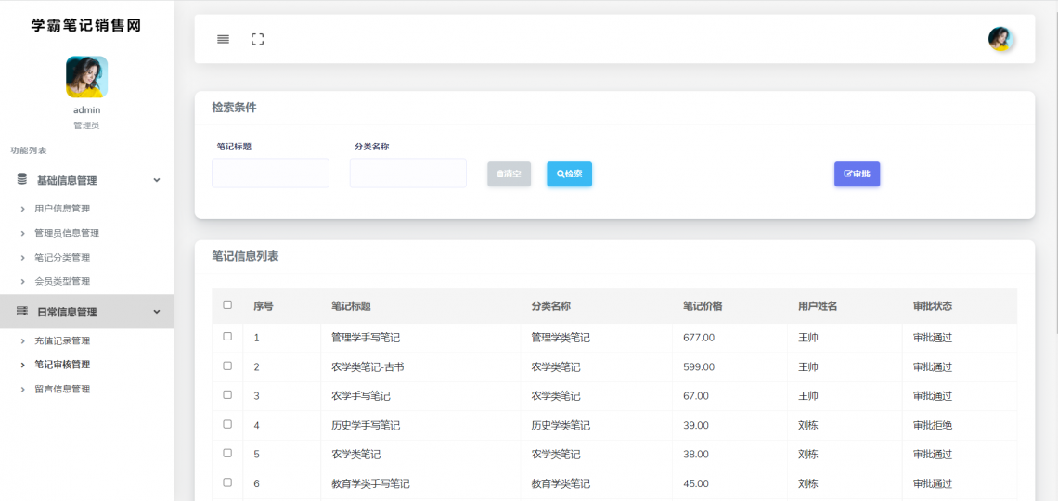Click the 清空 clear button

pyautogui.click(x=510, y=174)
